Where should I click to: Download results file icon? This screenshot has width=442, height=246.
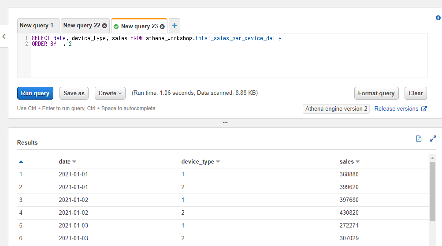coord(419,138)
